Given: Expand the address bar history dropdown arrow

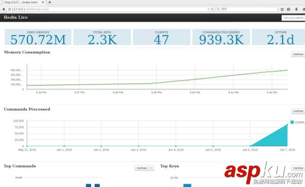Looking at the screenshot, I should [x=208, y=9].
